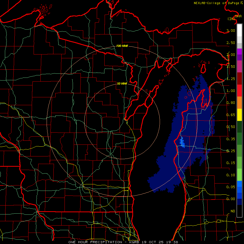Click the yellow legend swatch
244x244 pixels.
pyautogui.click(x=239, y=115)
